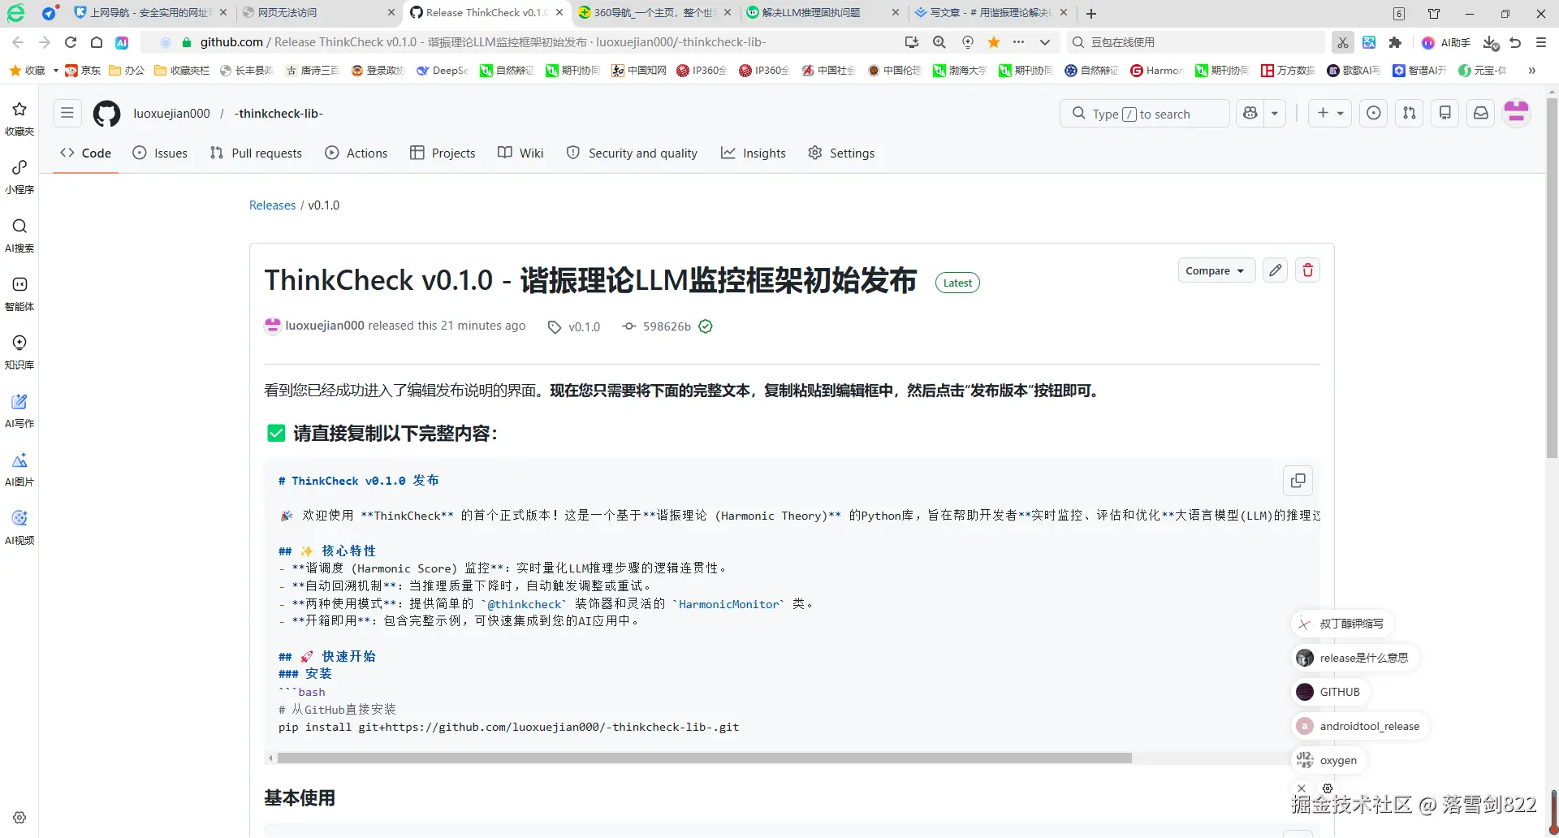This screenshot has height=838, width=1559.
Task: Click the GitHub search field
Action: [1144, 113]
